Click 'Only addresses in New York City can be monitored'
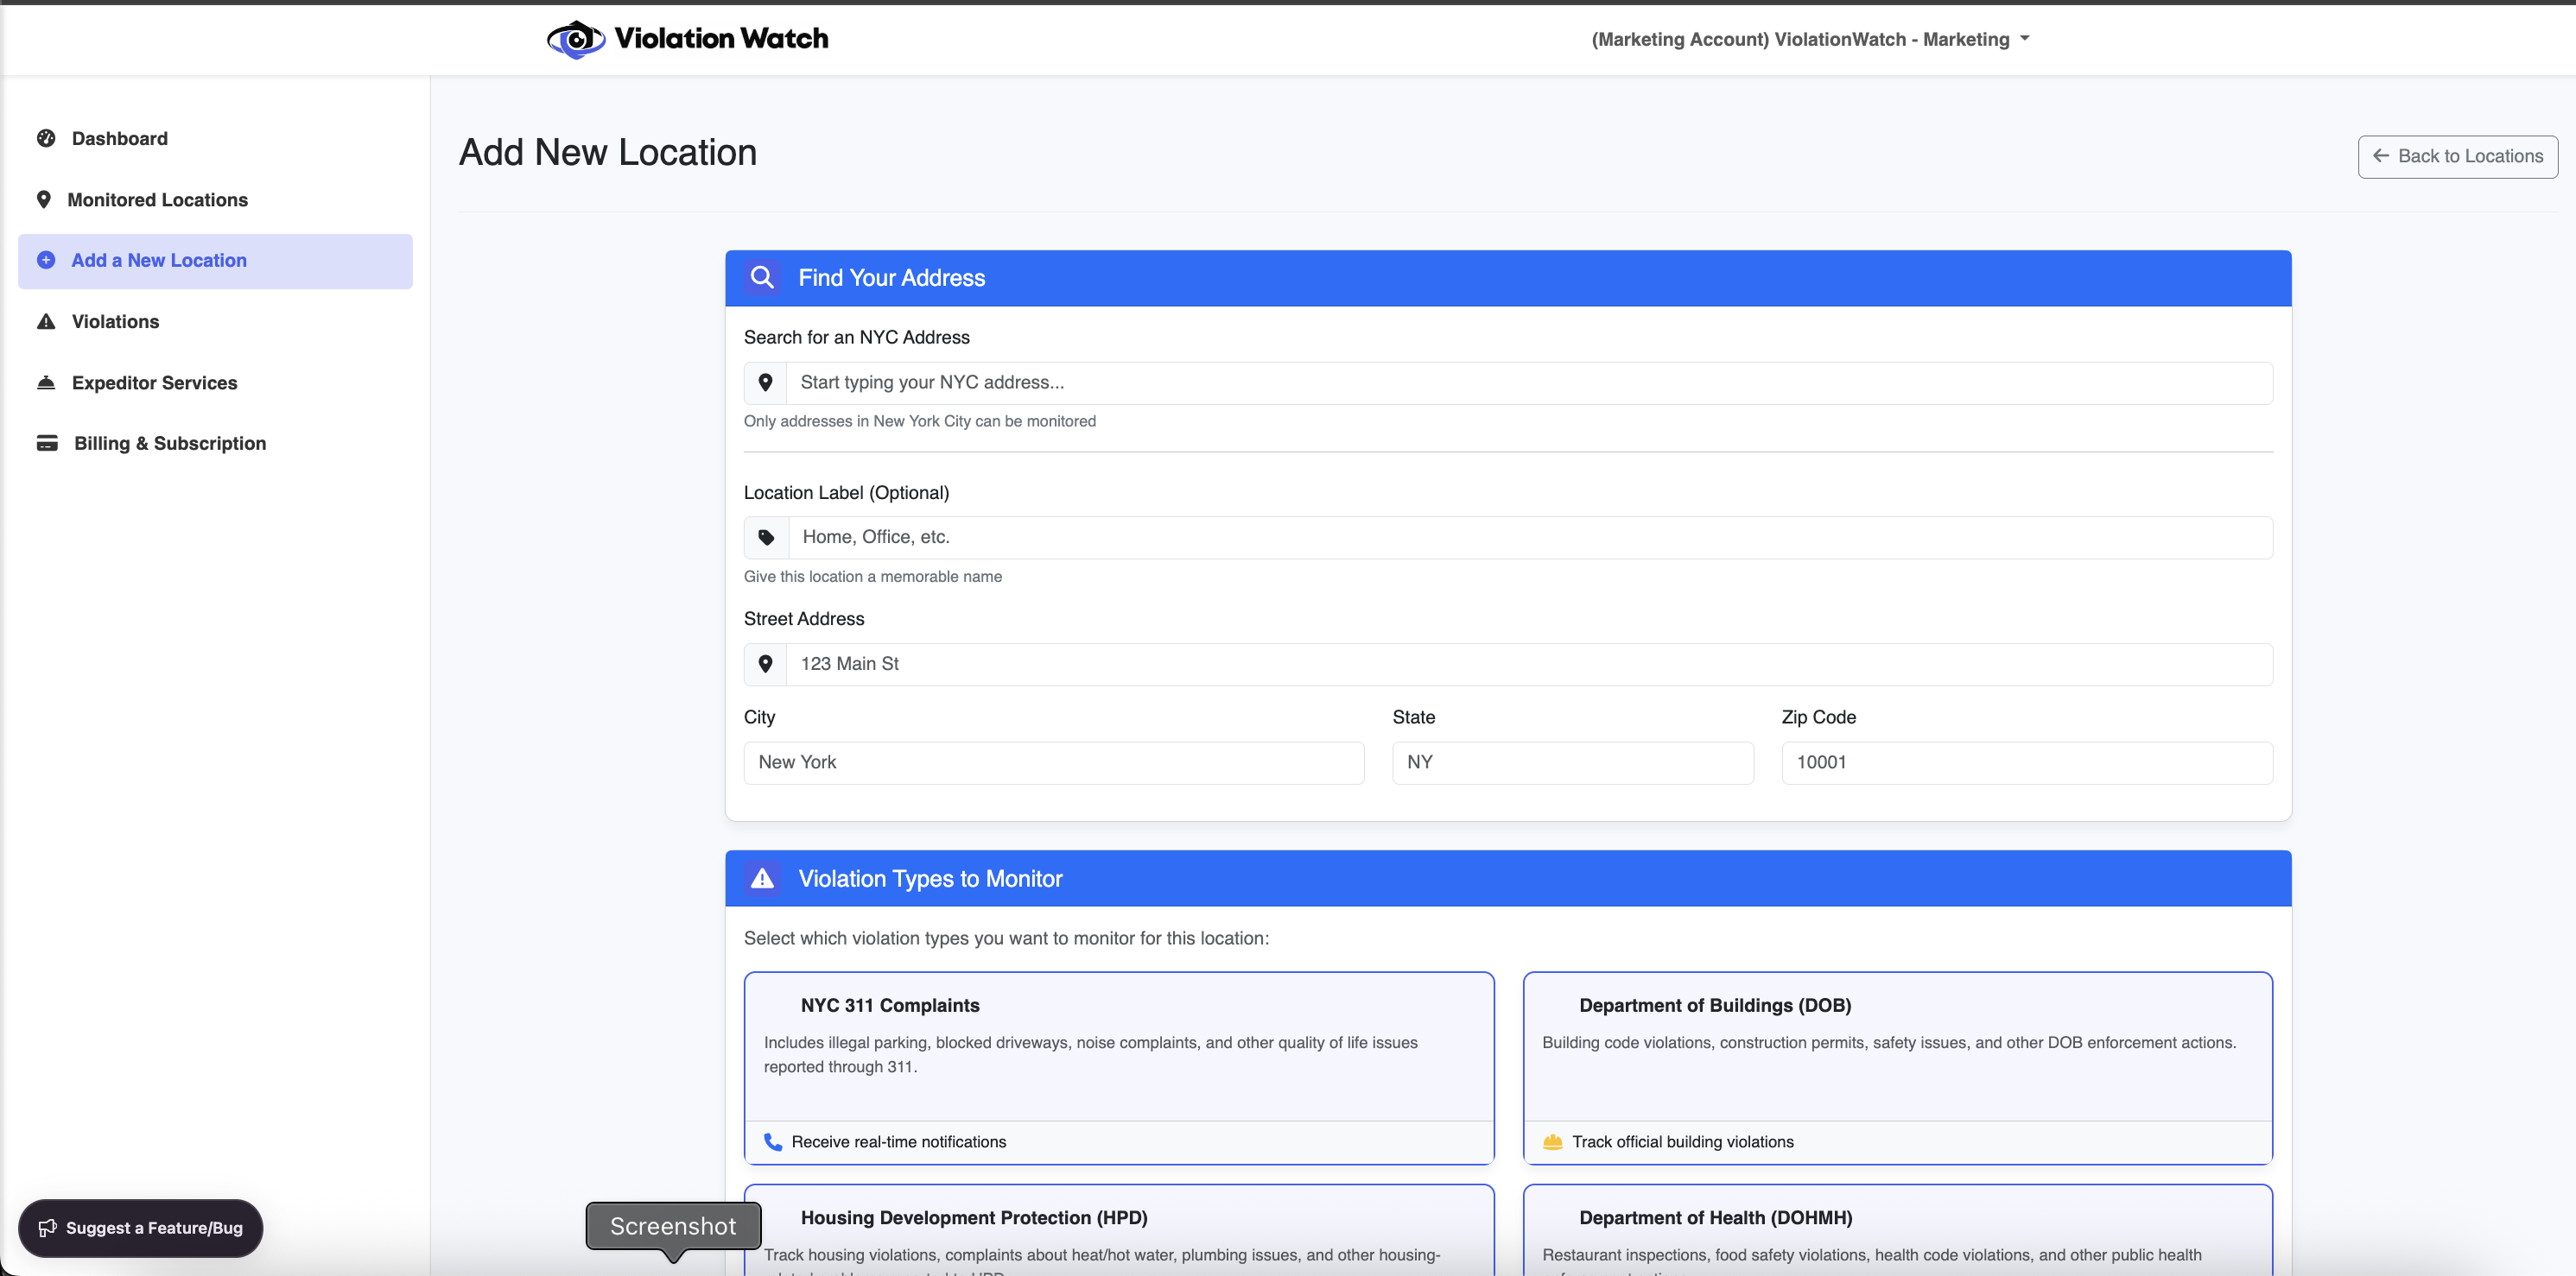The image size is (2576, 1276). pos(920,421)
